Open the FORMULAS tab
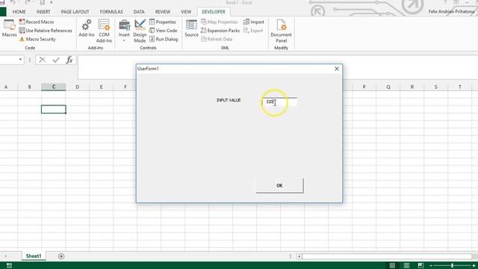The height and width of the screenshot is (269, 478). tap(111, 12)
